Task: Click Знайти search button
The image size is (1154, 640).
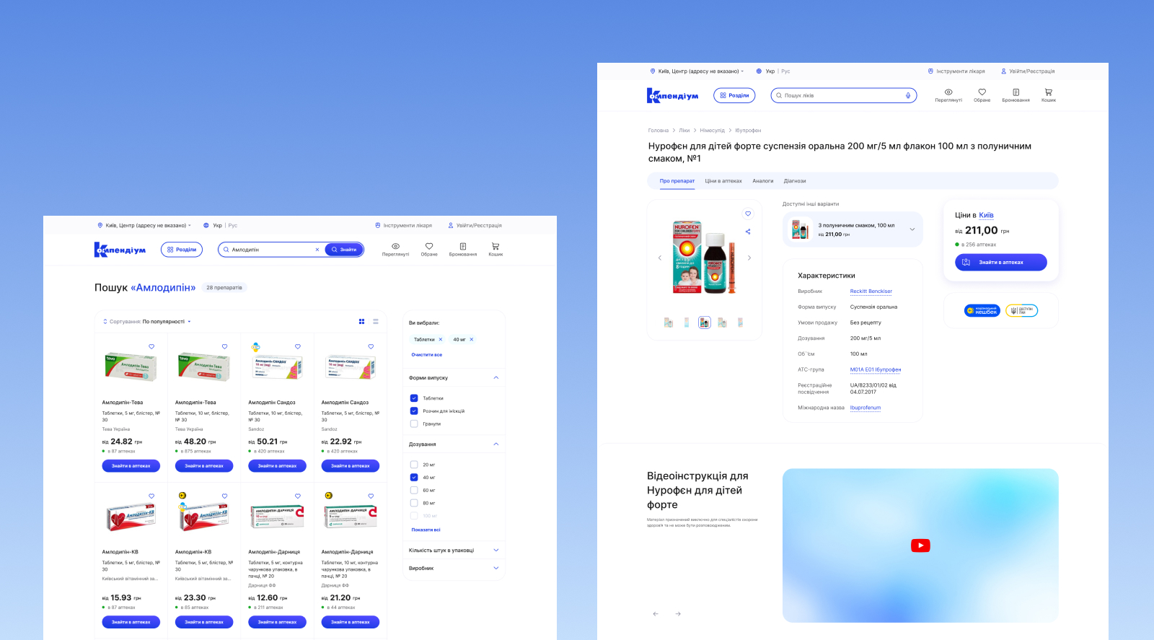Action: click(344, 250)
